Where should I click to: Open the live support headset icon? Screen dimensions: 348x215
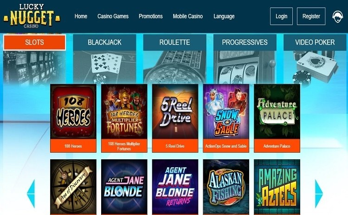click(337, 17)
